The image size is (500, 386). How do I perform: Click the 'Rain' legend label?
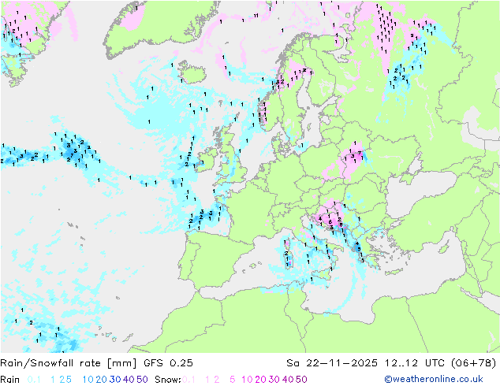(x=10, y=380)
